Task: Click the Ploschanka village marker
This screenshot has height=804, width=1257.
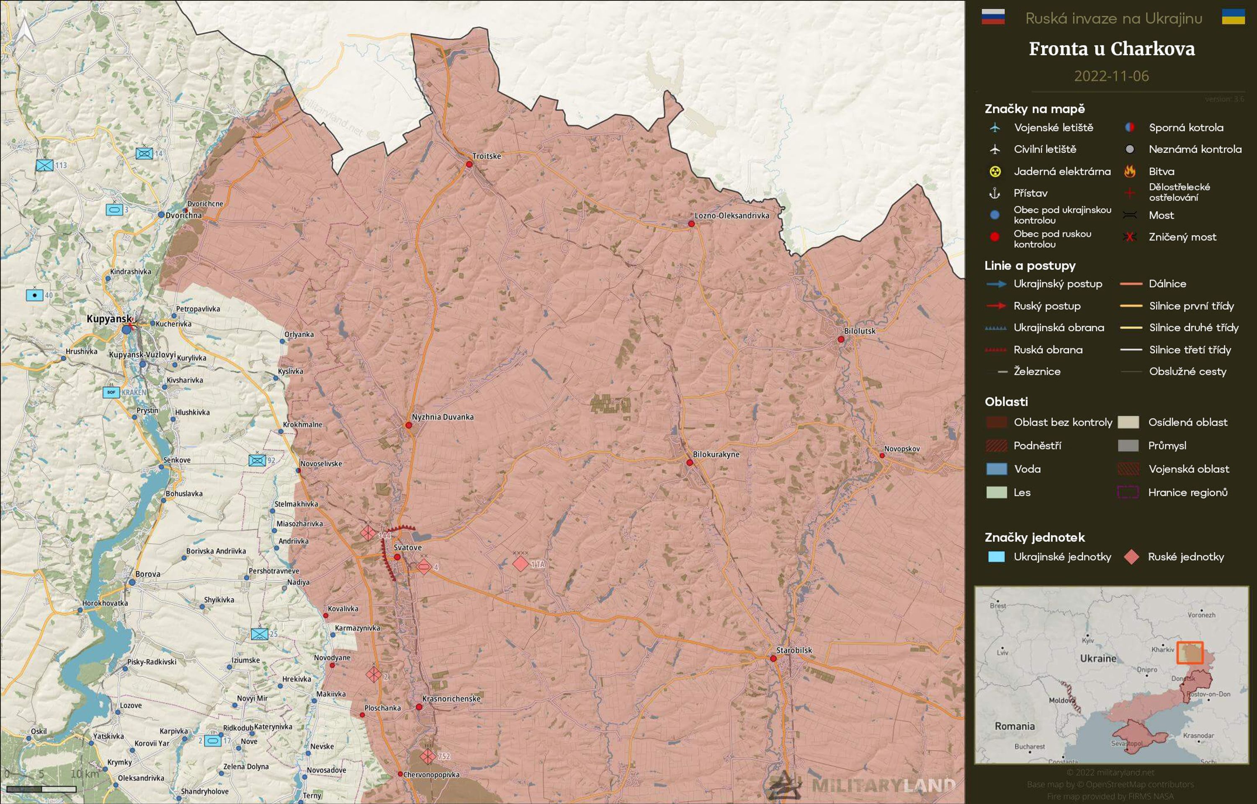Action: coord(362,715)
